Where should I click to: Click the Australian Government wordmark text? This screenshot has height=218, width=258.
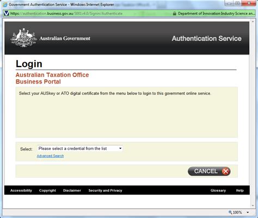pos(65,39)
